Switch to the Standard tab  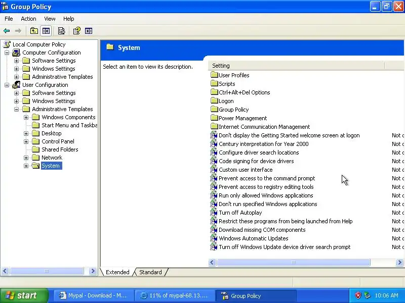(150, 272)
